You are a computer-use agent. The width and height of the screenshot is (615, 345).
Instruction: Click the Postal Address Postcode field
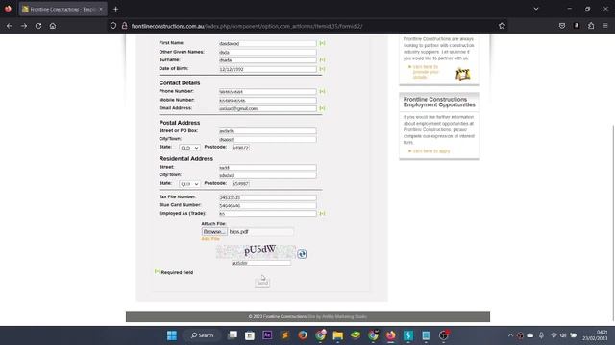[240, 148]
